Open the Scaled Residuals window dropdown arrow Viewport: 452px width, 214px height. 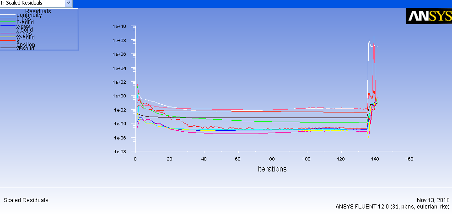(x=69, y=3)
